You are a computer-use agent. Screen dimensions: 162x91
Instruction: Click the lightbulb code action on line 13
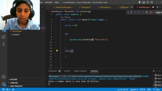click(x=57, y=51)
